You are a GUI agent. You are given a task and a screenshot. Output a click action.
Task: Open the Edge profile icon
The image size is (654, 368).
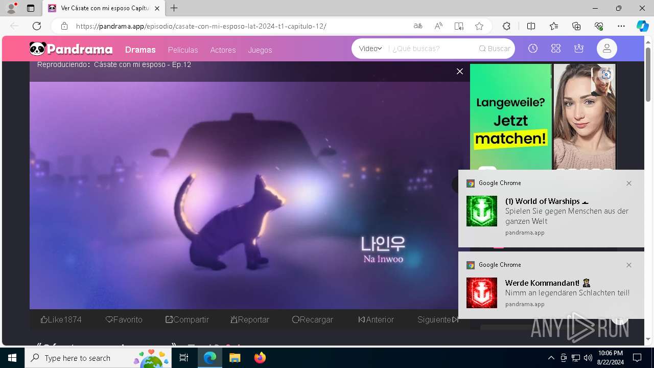tap(11, 8)
